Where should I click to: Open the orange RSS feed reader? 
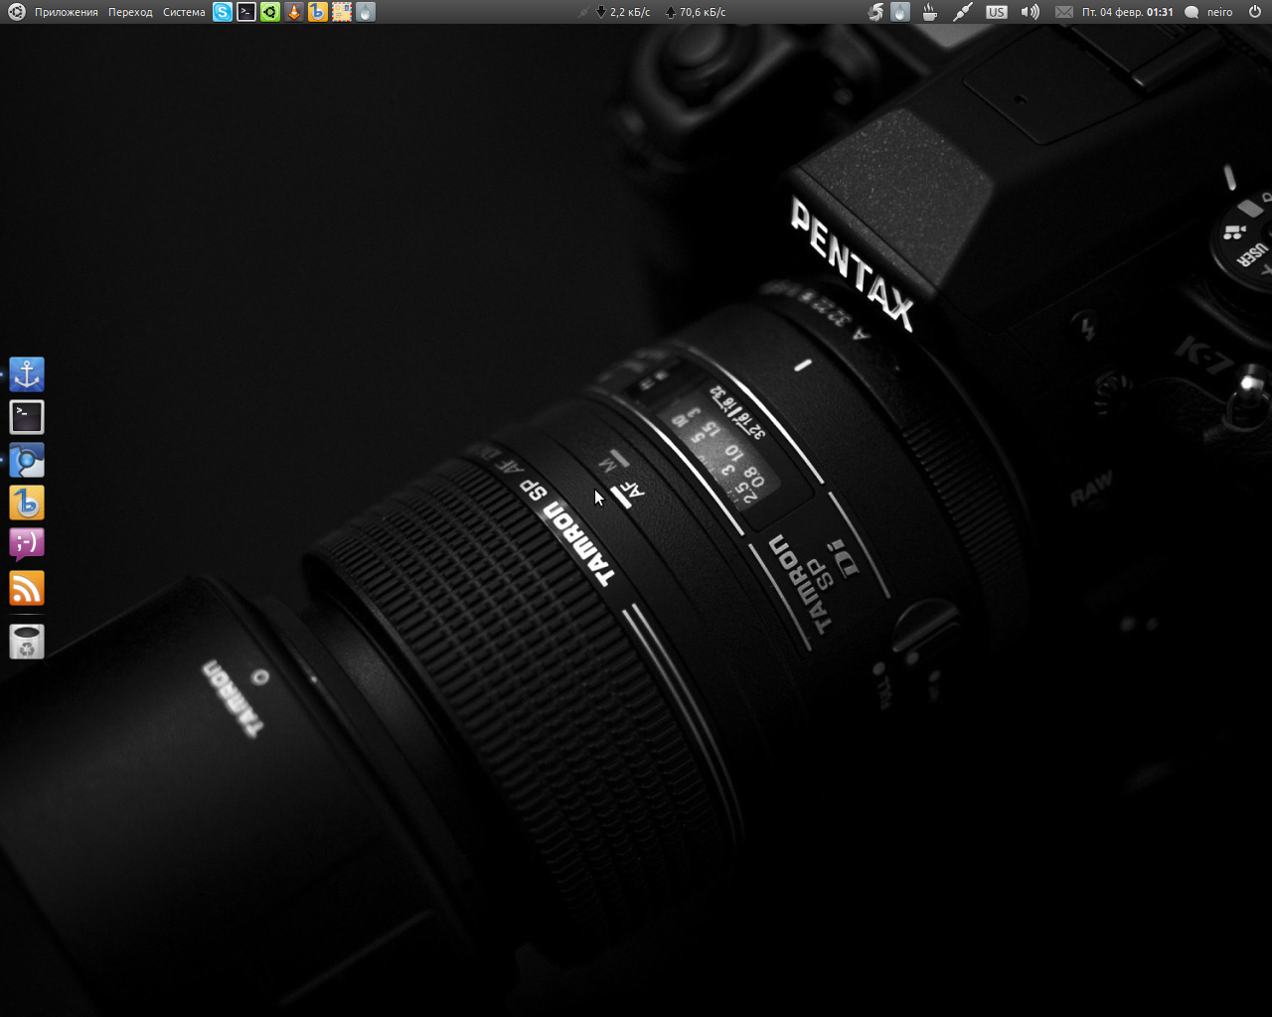(27, 588)
